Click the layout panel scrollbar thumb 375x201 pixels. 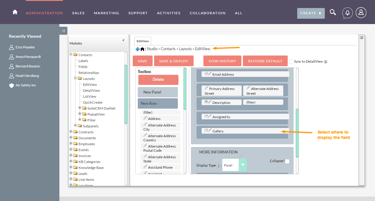(297, 133)
